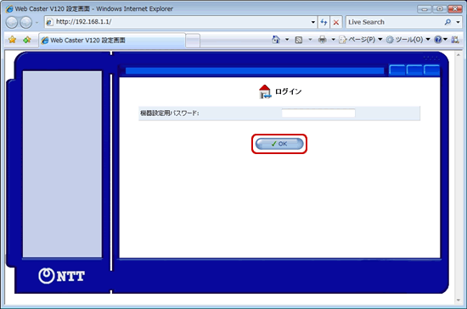Click the Internet Explorer icon in title bar
This screenshot has height=309, width=467.
tap(9, 9)
